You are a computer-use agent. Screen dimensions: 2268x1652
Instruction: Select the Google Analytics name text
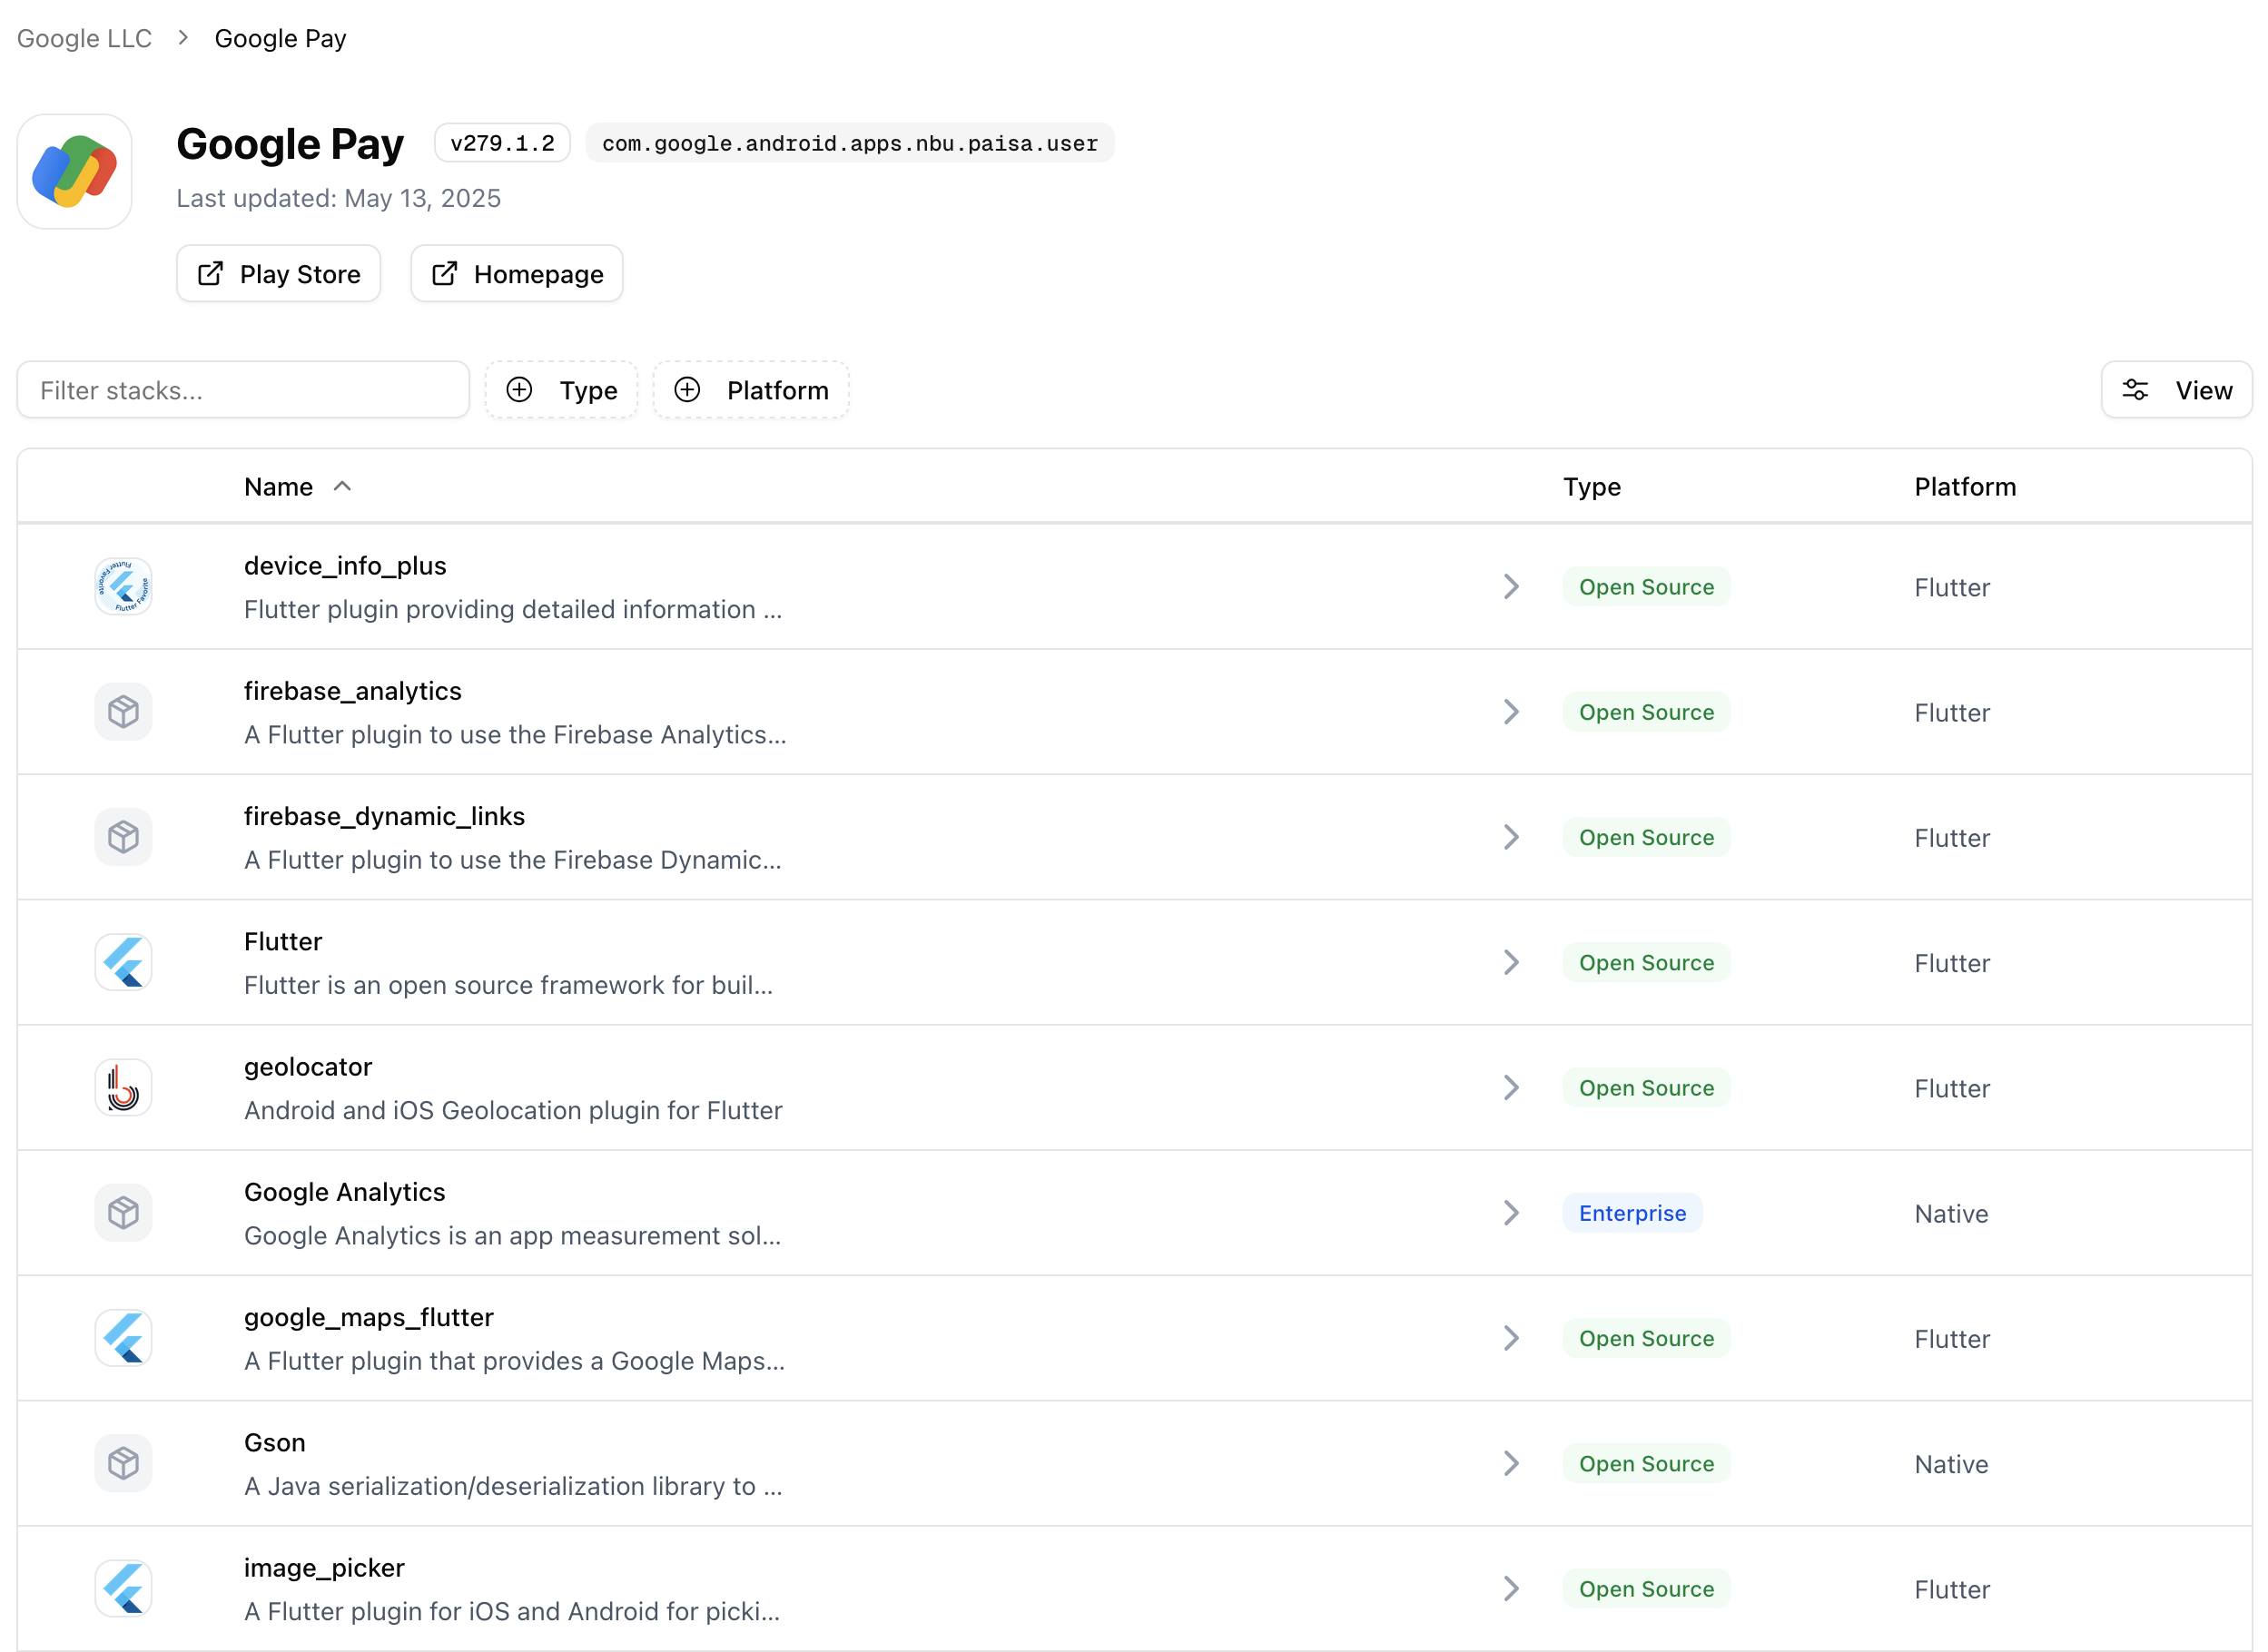(x=344, y=1192)
